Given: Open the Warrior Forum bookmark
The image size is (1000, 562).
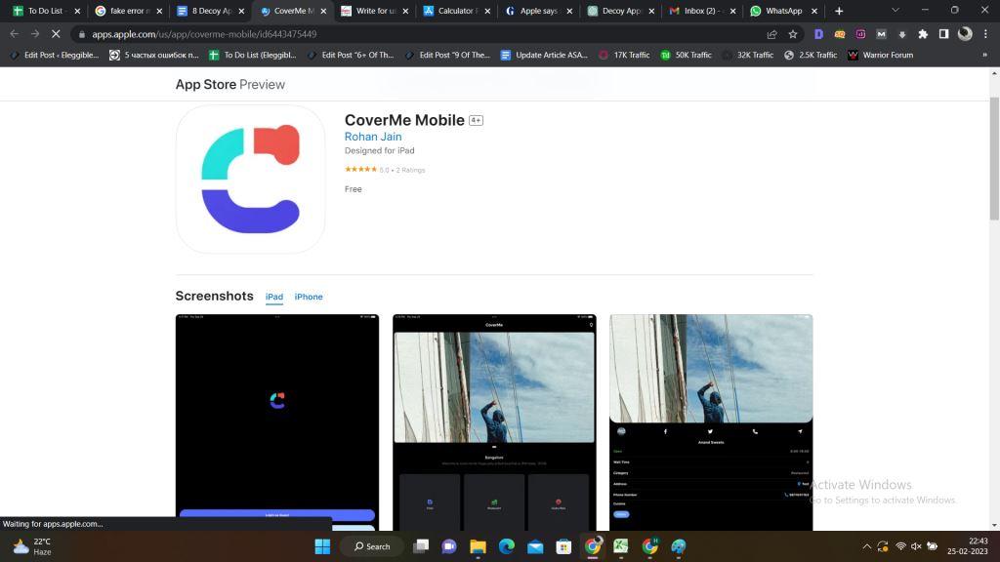Looking at the screenshot, I should (880, 55).
